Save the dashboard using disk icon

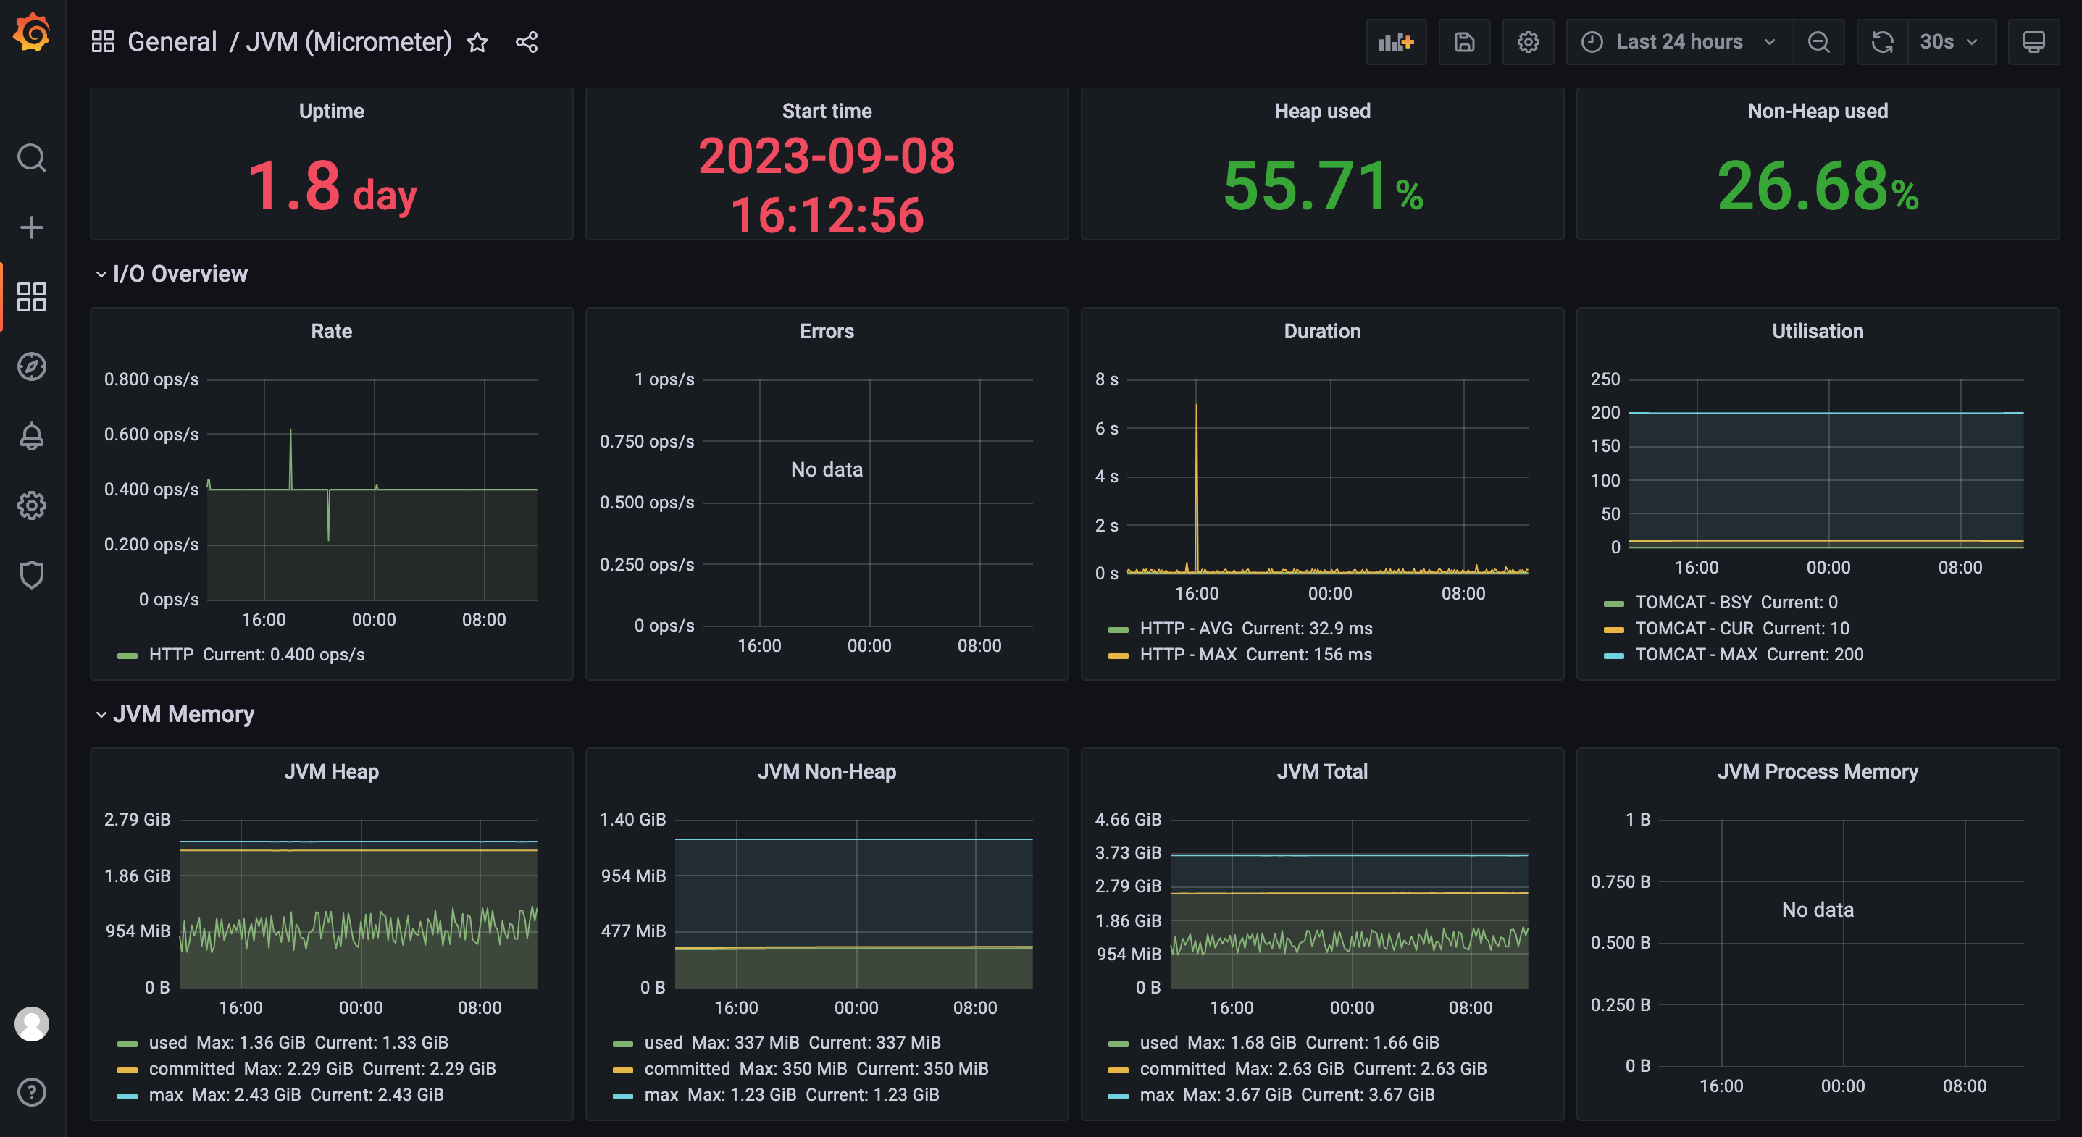(x=1464, y=42)
